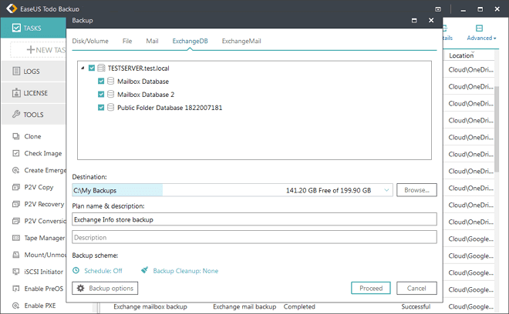Viewport: 509px width, 314px height.
Task: Select the Mailbox Database 2 tree item
Action: point(146,95)
